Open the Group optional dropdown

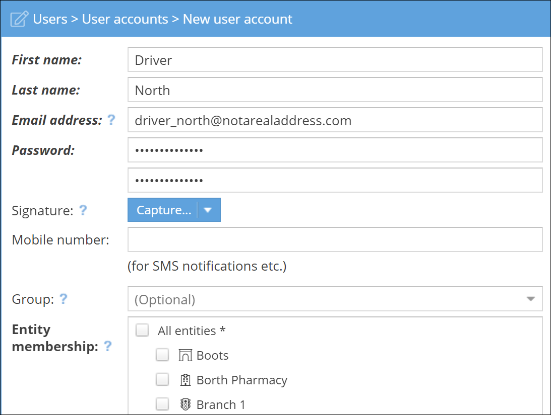[x=335, y=299]
